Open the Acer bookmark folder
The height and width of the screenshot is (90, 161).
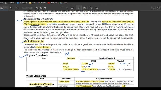[x=32, y=3]
